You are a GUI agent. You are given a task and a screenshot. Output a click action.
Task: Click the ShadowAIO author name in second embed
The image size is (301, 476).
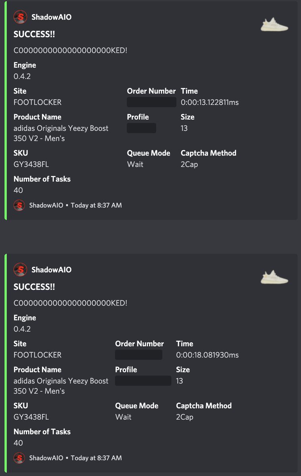pyautogui.click(x=52, y=270)
